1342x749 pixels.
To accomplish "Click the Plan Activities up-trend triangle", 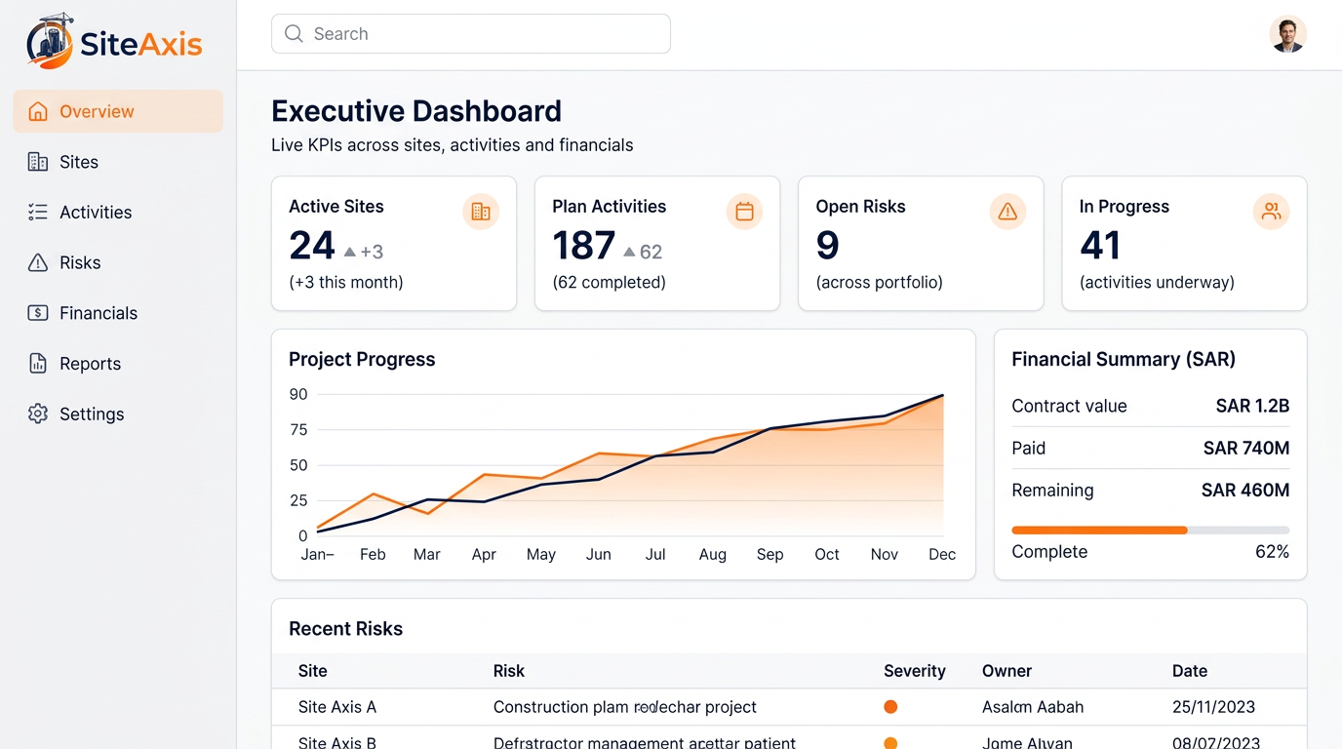I will click(629, 252).
